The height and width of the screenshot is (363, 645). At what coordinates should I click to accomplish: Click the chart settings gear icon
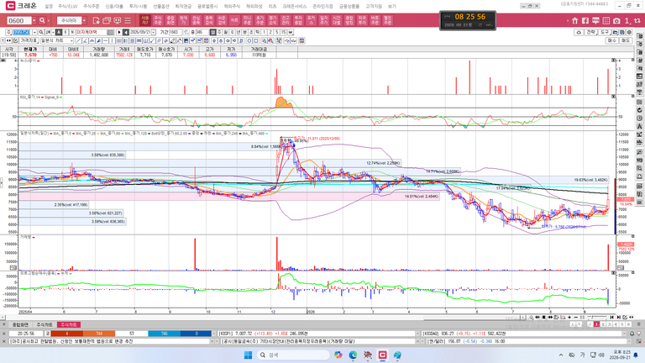pyautogui.click(x=629, y=32)
